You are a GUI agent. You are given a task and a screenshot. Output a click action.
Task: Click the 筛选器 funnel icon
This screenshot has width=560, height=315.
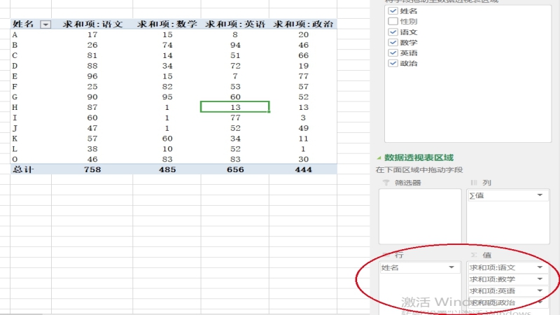(385, 183)
